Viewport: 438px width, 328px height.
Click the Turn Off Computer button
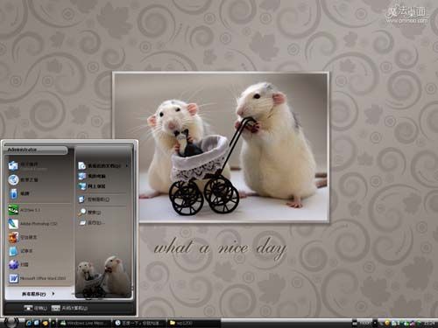click(69, 308)
